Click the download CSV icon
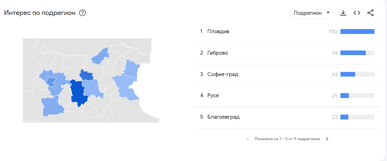 (x=343, y=12)
